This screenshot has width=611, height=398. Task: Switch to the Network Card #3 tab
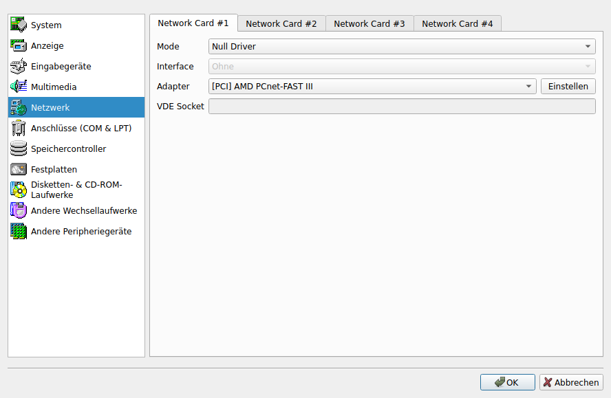pos(369,23)
